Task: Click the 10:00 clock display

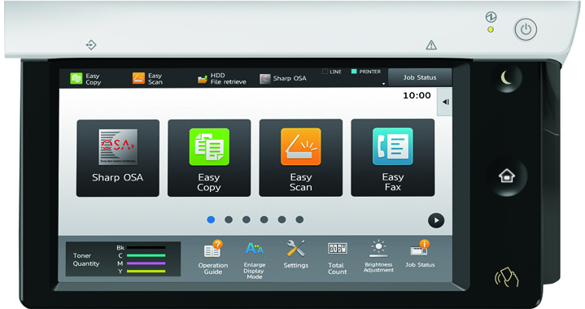Action: coord(417,95)
